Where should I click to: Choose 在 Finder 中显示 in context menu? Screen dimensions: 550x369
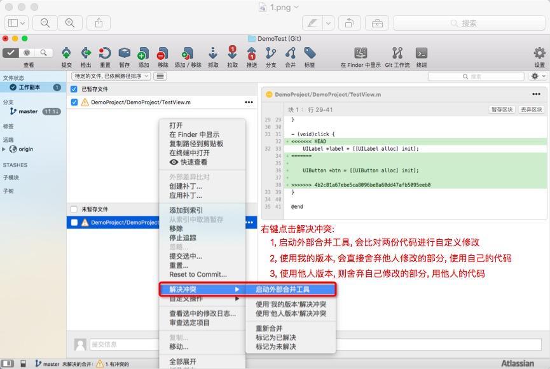pos(194,134)
